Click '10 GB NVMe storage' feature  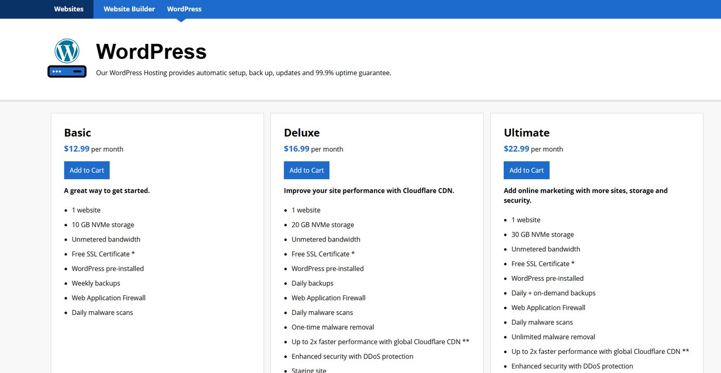[103, 225]
